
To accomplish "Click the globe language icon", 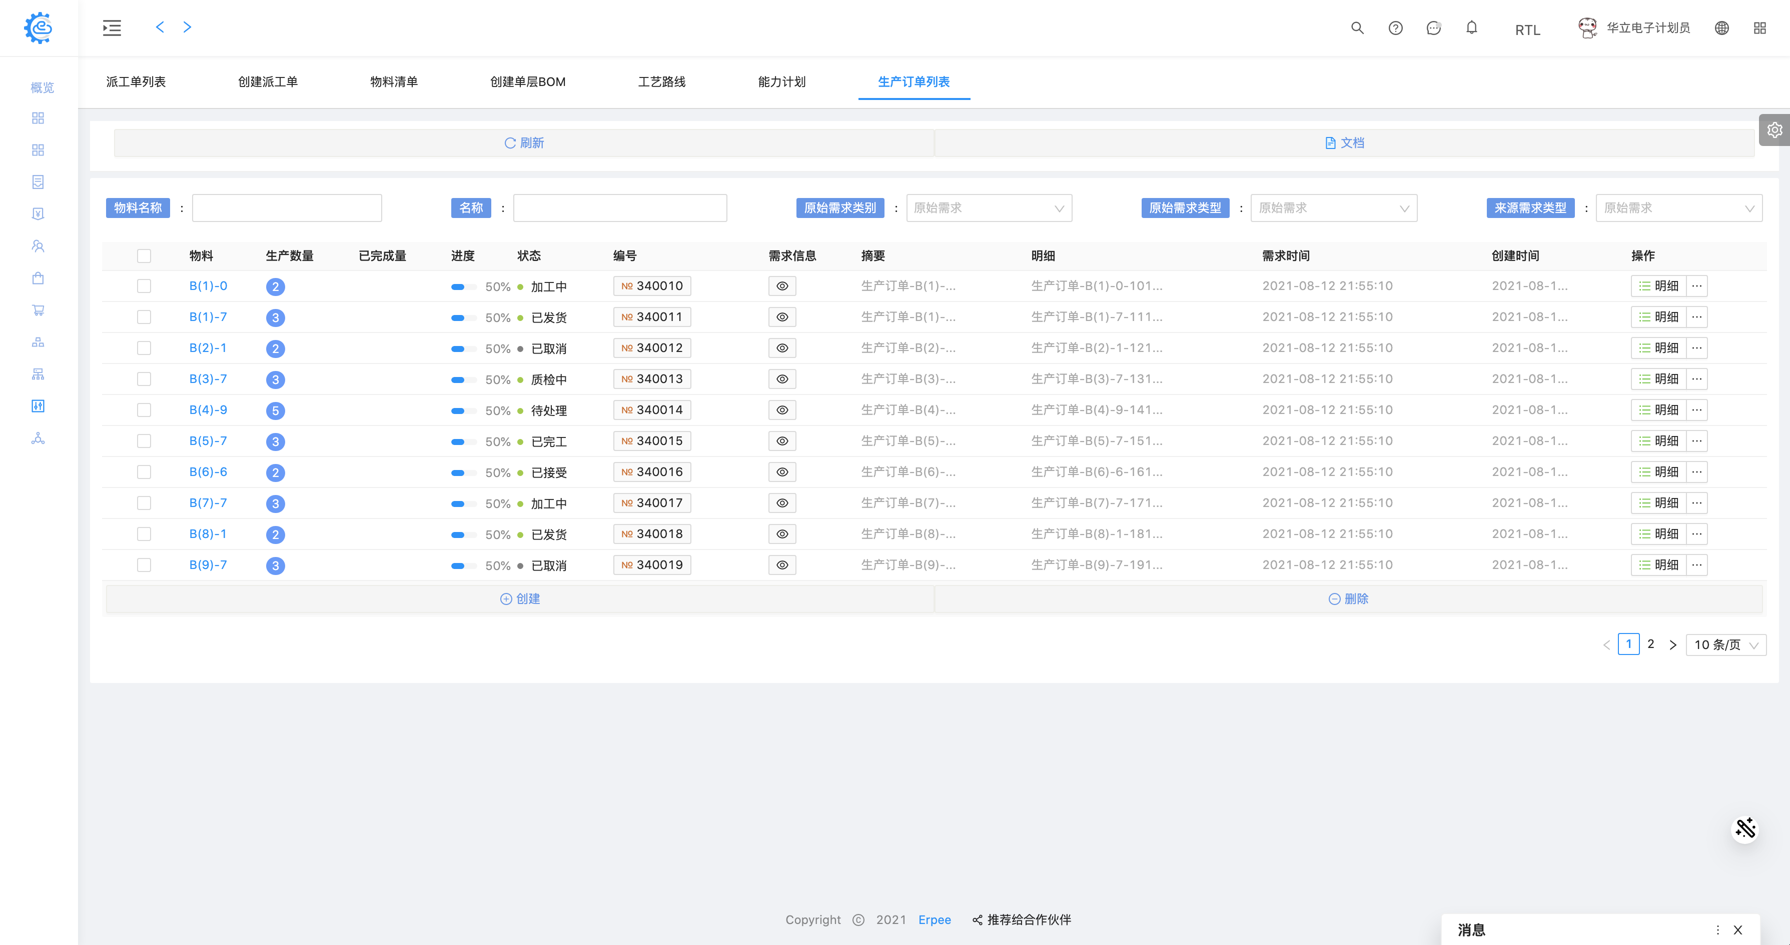I will point(1721,28).
